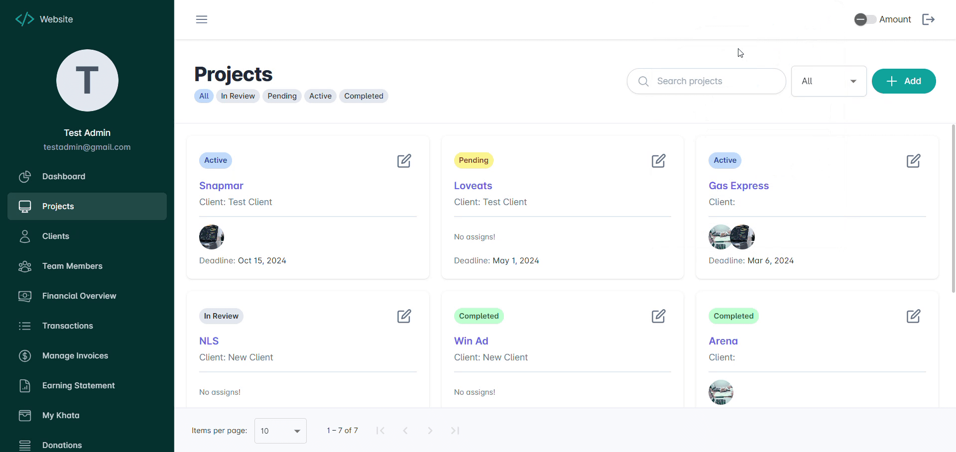Image resolution: width=956 pixels, height=452 pixels.
Task: Click the hamburger menu icon
Action: [202, 19]
